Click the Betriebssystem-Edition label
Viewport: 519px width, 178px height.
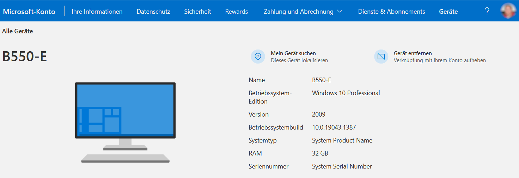click(270, 97)
